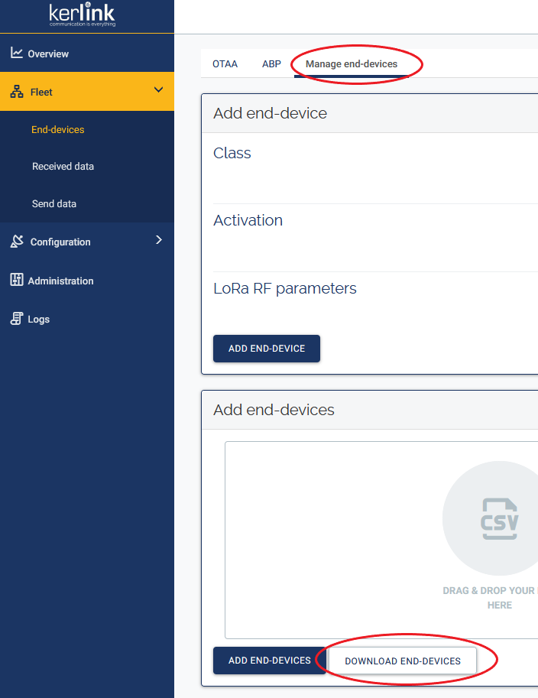Viewport: 538px width, 698px height.
Task: Click the Administration sliders icon
Action: point(16,280)
